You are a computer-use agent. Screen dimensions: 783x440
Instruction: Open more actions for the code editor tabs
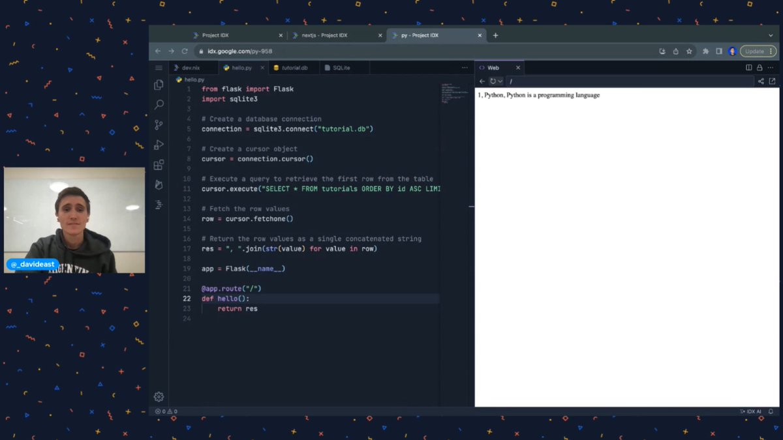(465, 68)
